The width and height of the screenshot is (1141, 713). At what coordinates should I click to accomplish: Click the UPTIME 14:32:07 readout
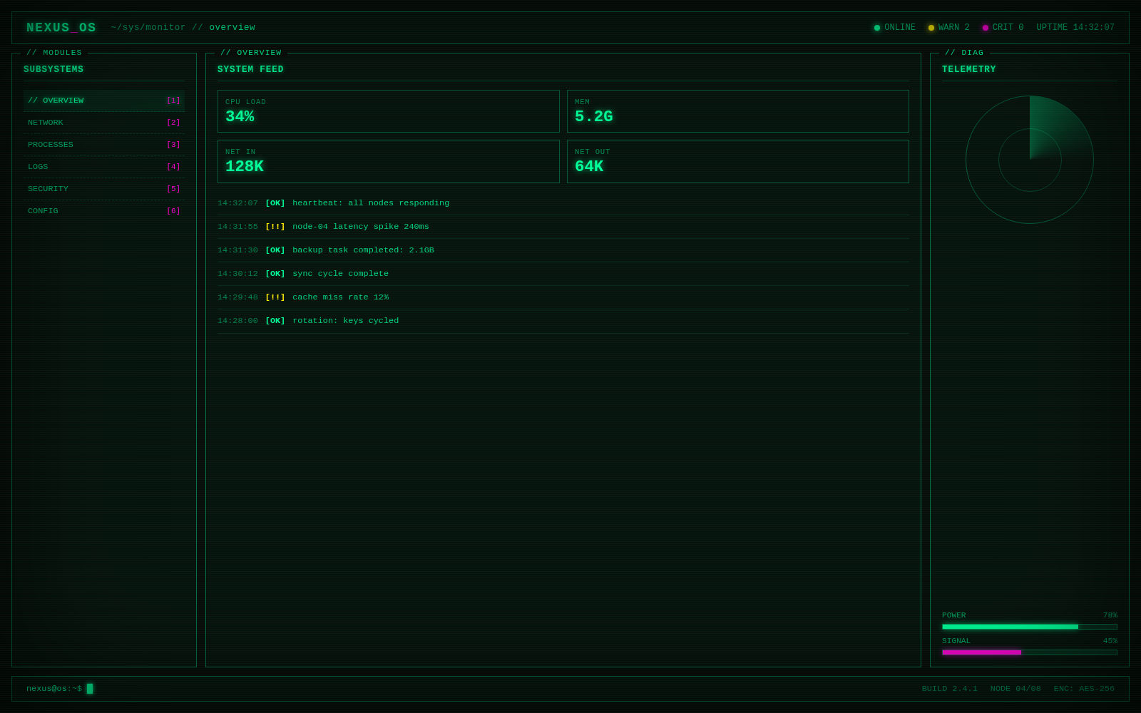coord(1075,28)
